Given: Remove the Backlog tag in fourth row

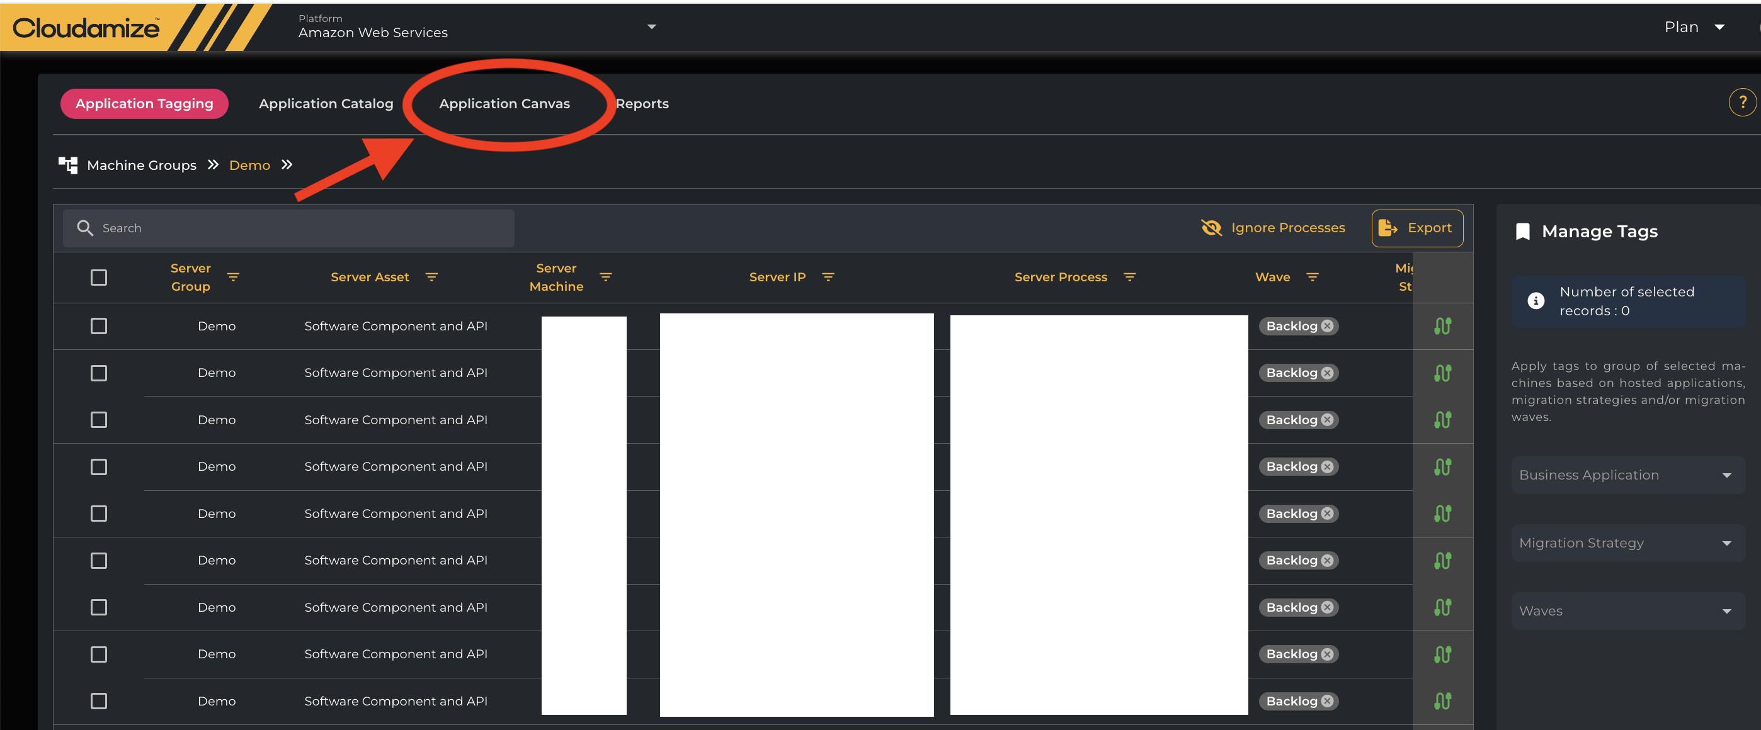Looking at the screenshot, I should [x=1327, y=467].
